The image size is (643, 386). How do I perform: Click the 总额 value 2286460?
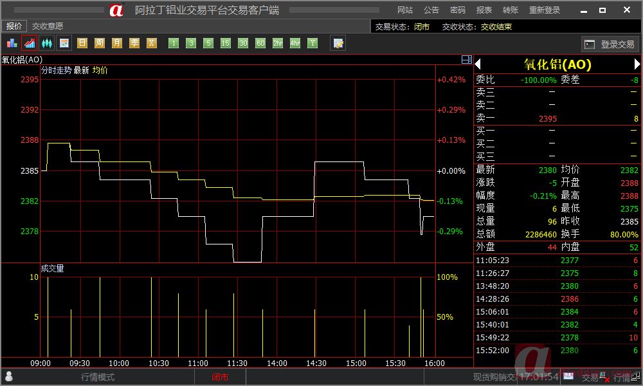[x=541, y=234]
